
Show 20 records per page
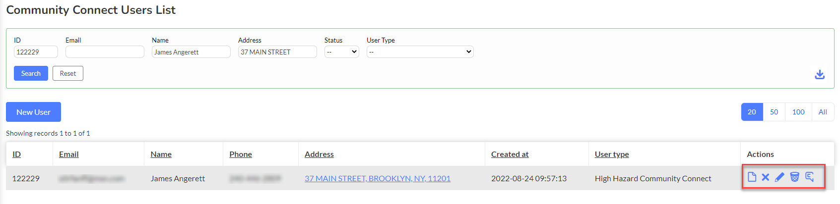(x=752, y=112)
